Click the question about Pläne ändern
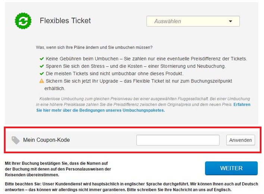 click(x=94, y=47)
